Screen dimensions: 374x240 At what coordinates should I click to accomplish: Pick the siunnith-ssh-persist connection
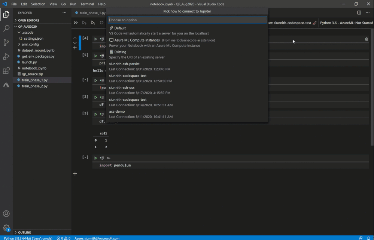point(187,66)
